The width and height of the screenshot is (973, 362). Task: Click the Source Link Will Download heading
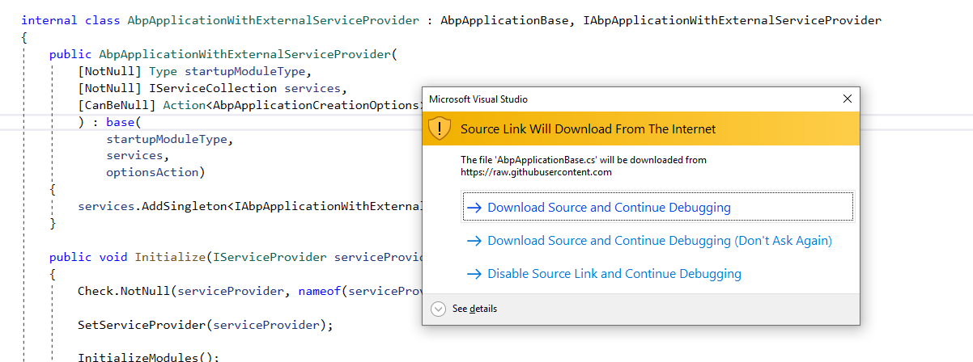click(588, 128)
